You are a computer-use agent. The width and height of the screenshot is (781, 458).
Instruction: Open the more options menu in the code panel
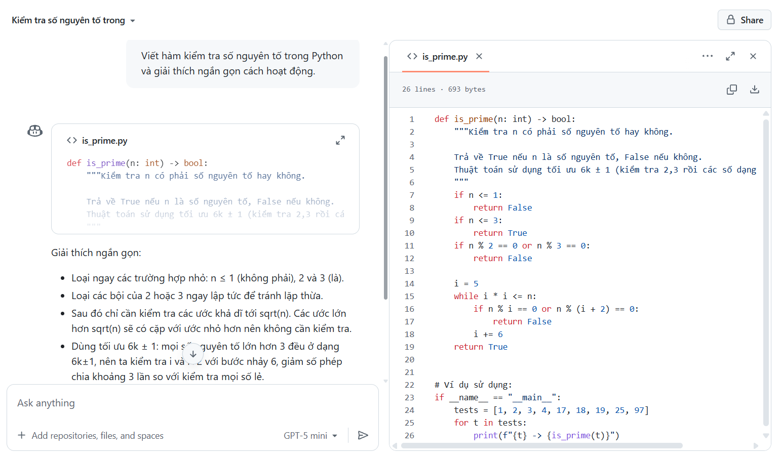click(707, 56)
